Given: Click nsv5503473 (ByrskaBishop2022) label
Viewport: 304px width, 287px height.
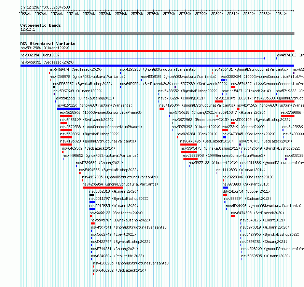Looking at the screenshot, I should [x=210, y=148].
